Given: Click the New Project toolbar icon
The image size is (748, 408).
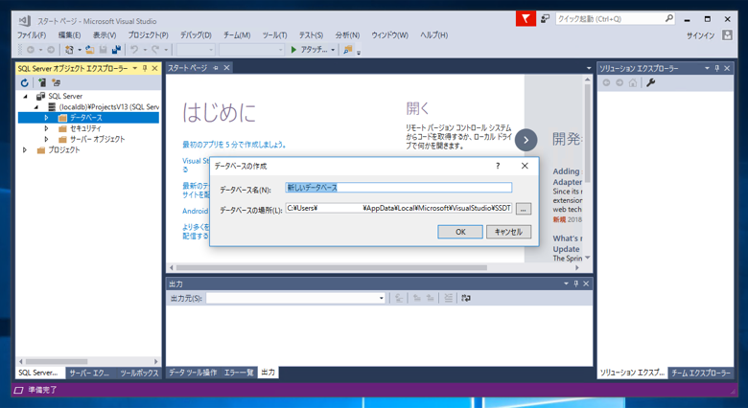Looking at the screenshot, I should coord(69,50).
